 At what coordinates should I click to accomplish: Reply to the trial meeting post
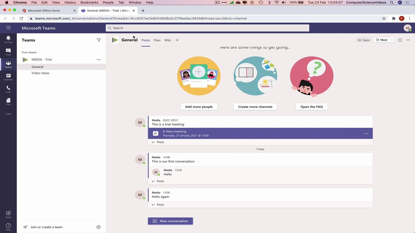point(158,142)
